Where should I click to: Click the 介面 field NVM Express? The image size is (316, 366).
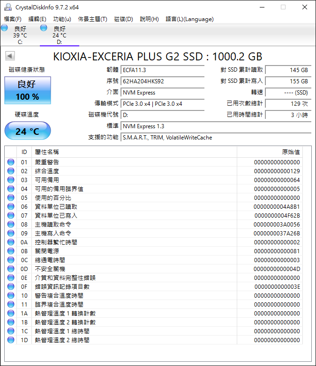[x=163, y=92]
